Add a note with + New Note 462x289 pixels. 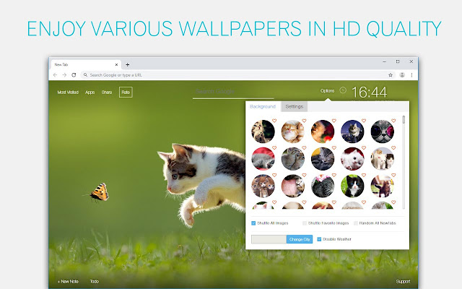(x=68, y=281)
